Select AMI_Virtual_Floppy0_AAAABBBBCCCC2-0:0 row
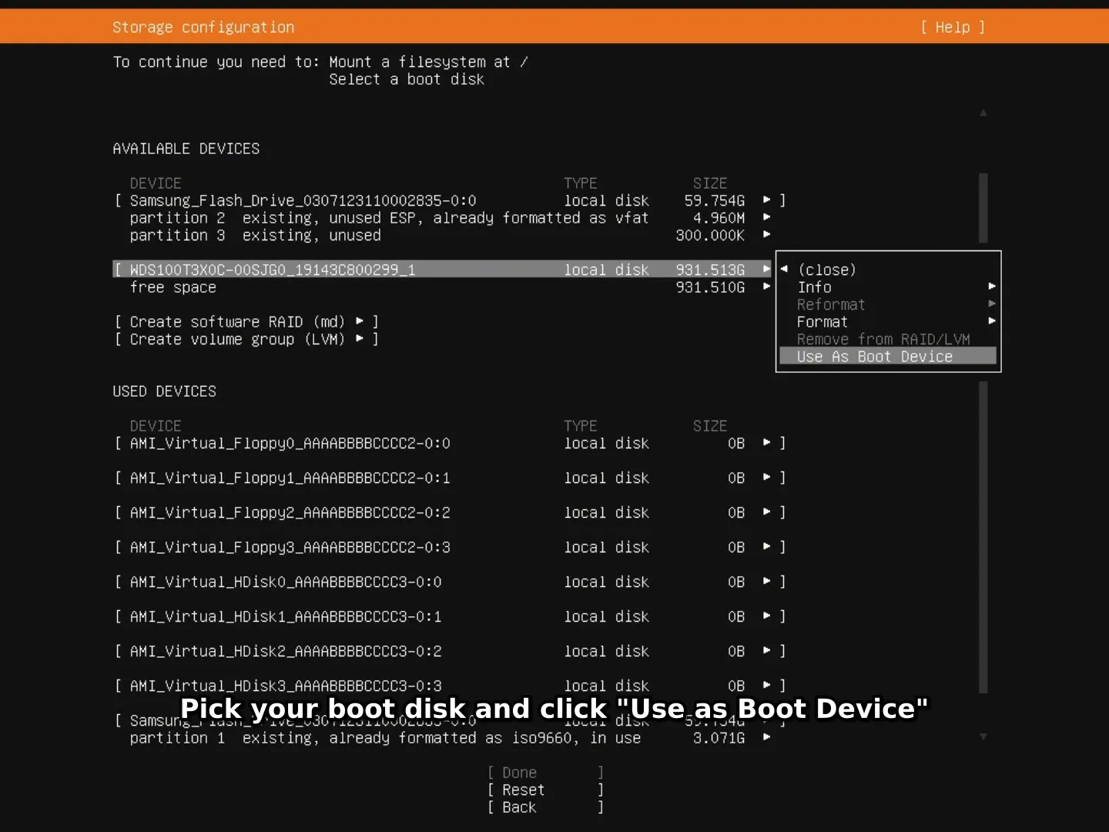 [450, 444]
